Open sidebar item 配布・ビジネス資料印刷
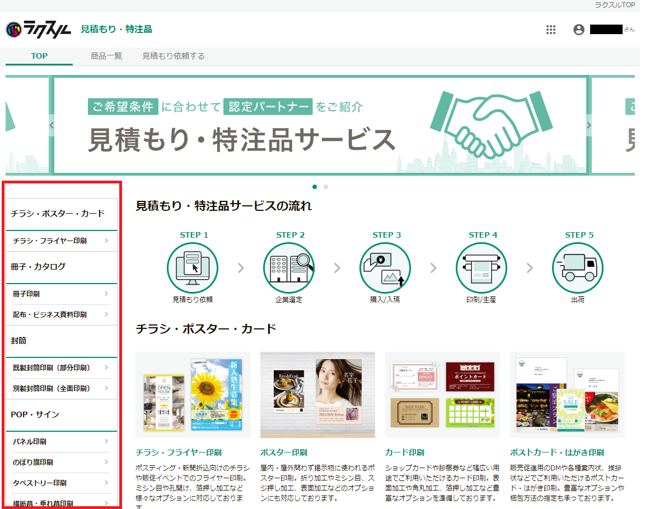 [x=62, y=315]
